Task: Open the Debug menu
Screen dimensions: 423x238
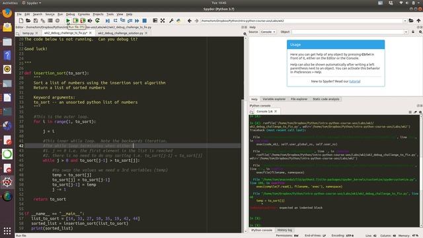Action: click(71, 15)
